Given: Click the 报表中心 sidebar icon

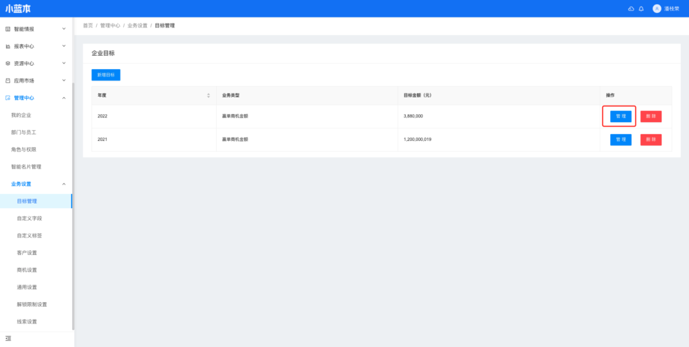Looking at the screenshot, I should point(8,46).
